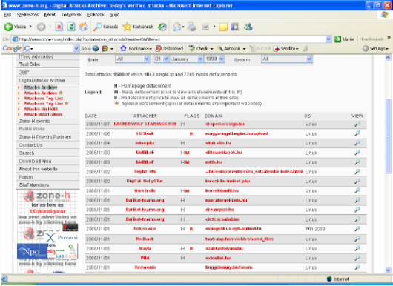Open Google toolbar Settings
Screen dimensions: 393x286
click(x=375, y=48)
